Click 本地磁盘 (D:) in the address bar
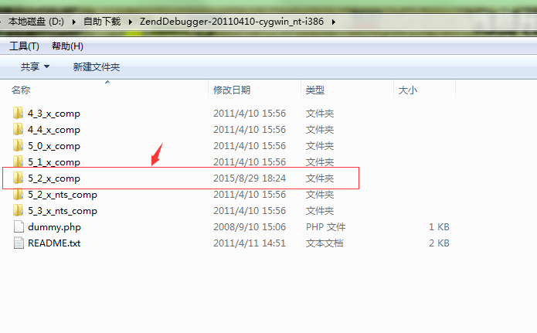537x333 pixels. (x=36, y=22)
